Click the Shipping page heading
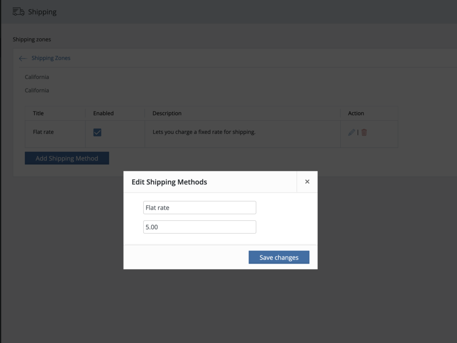 (42, 12)
